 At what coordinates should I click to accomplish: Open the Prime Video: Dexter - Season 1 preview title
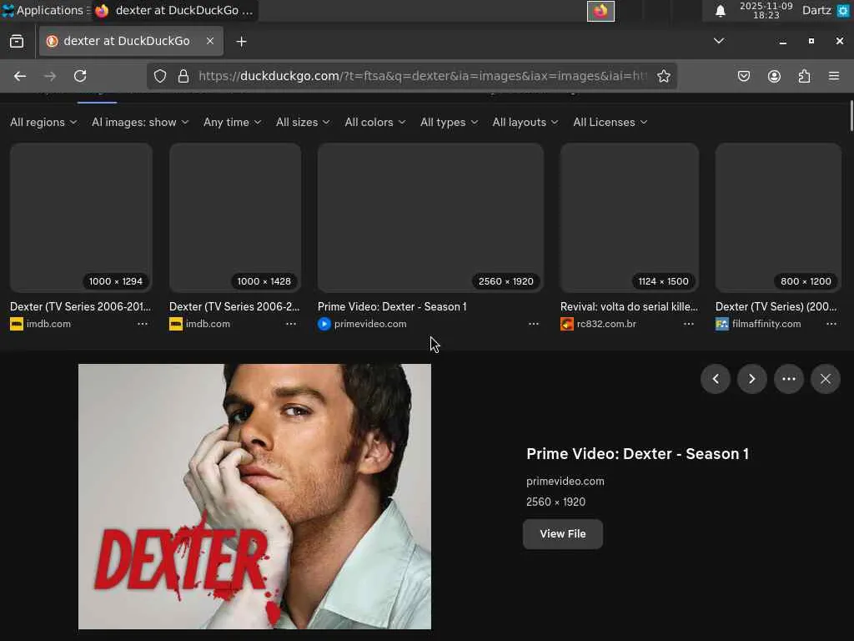[x=637, y=454]
